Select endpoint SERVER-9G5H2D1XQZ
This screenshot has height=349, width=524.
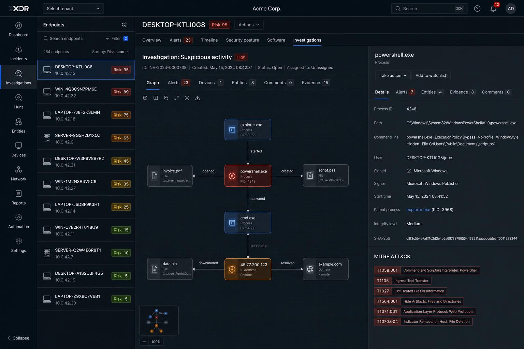click(86, 138)
